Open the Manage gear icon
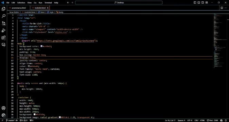Image resolution: width=229 pixels, height=122 pixels. [x=3, y=115]
